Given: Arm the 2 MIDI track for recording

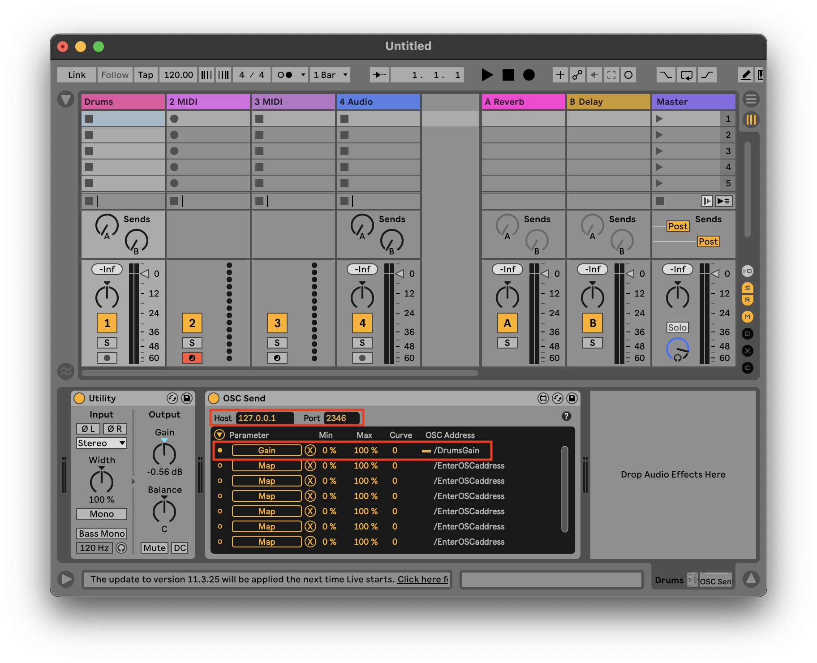Looking at the screenshot, I should (192, 358).
